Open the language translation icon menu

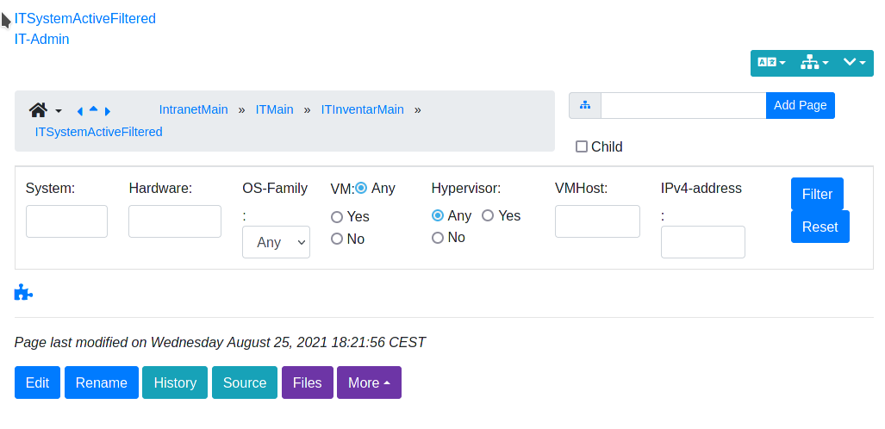[x=771, y=63]
